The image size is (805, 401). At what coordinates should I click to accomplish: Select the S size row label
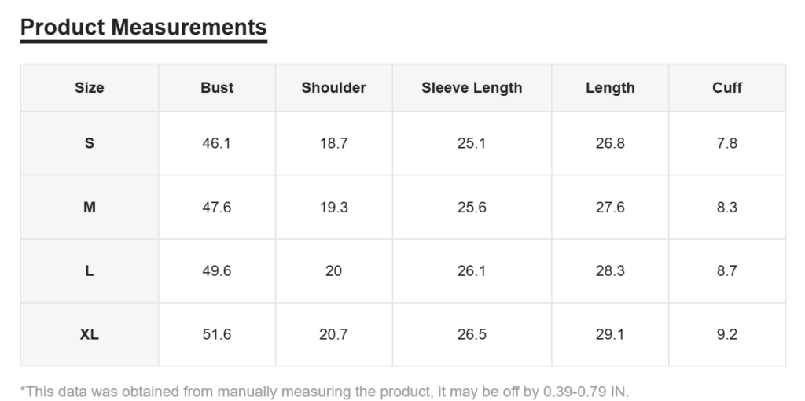tap(90, 143)
